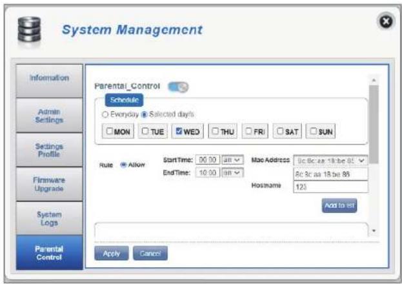Open the Information tab
Image resolution: width=402 pixels, height=284 pixels.
[49, 81]
